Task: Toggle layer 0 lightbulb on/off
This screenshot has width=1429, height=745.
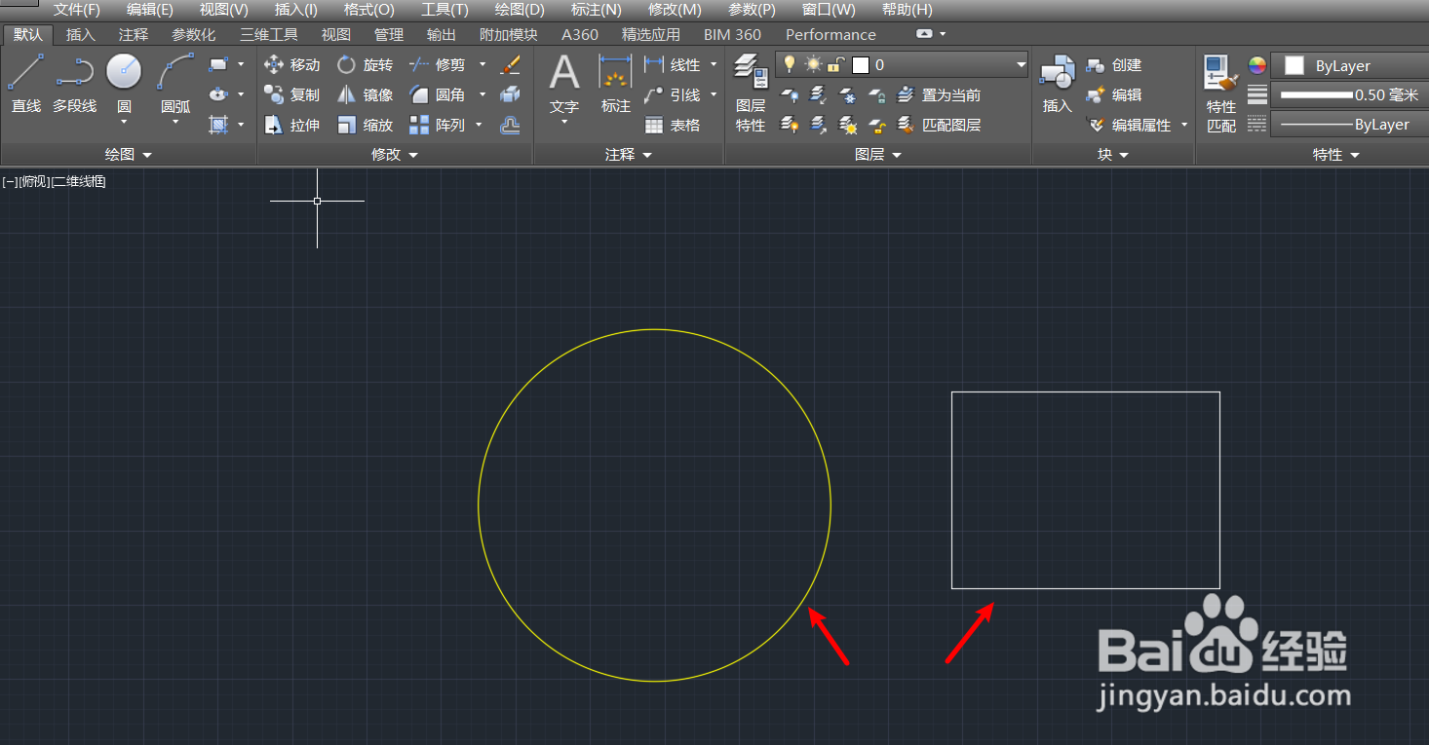Action: click(x=790, y=65)
